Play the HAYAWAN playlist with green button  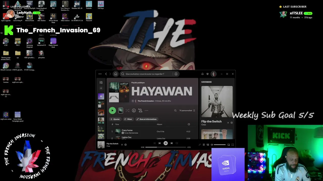pos(112,110)
